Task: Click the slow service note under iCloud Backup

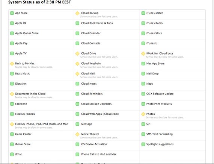Action: coord(99,17)
